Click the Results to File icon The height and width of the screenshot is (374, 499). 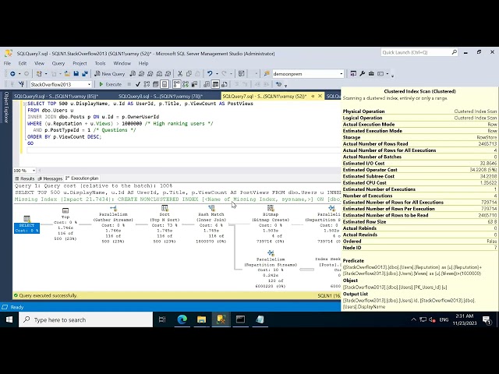point(225,84)
